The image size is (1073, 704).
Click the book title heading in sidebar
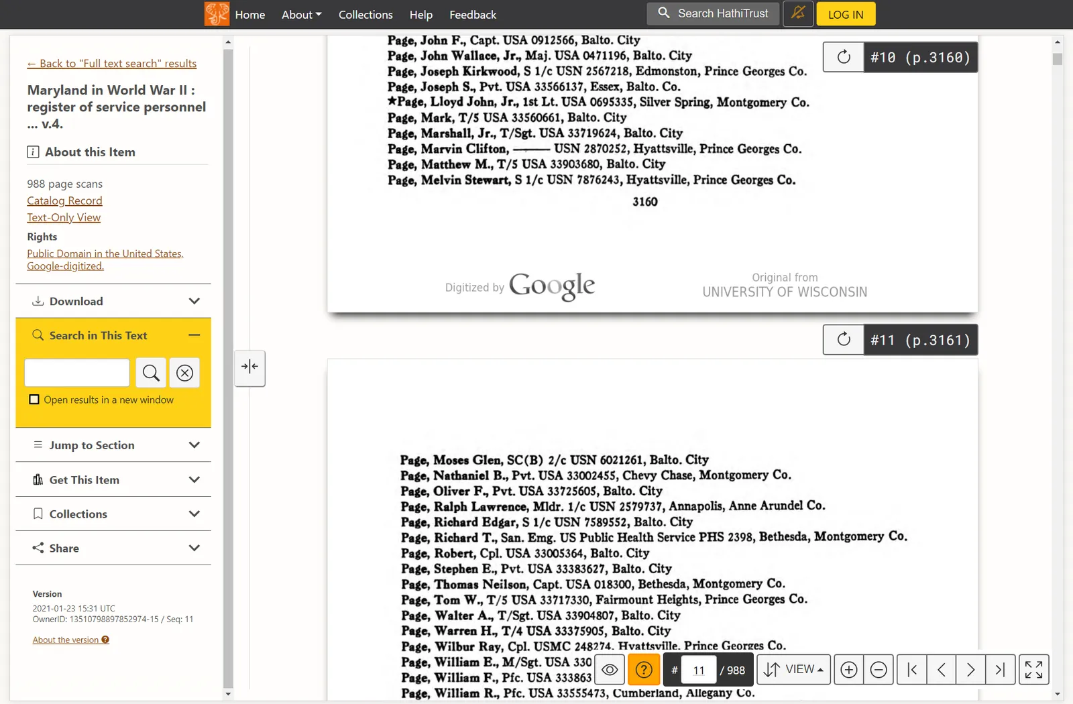click(x=117, y=107)
